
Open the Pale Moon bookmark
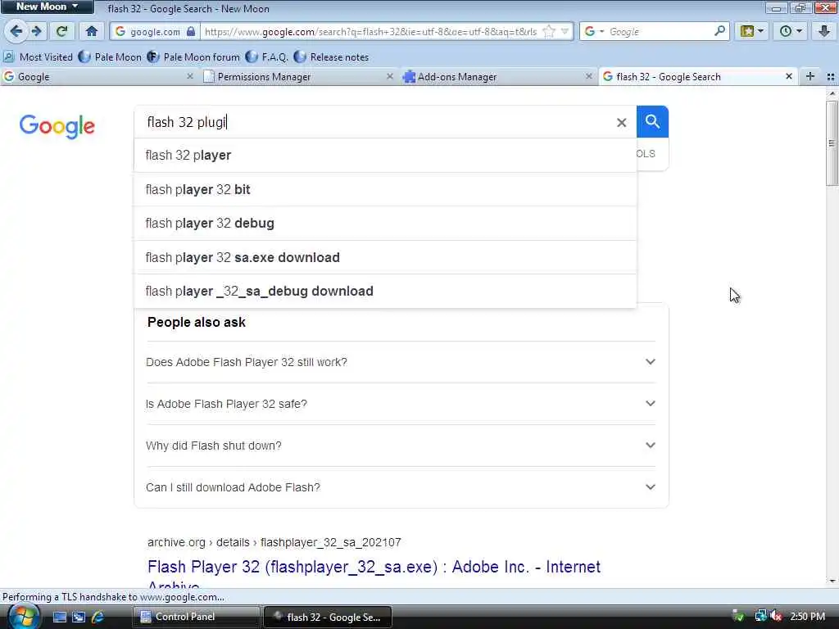(111, 57)
